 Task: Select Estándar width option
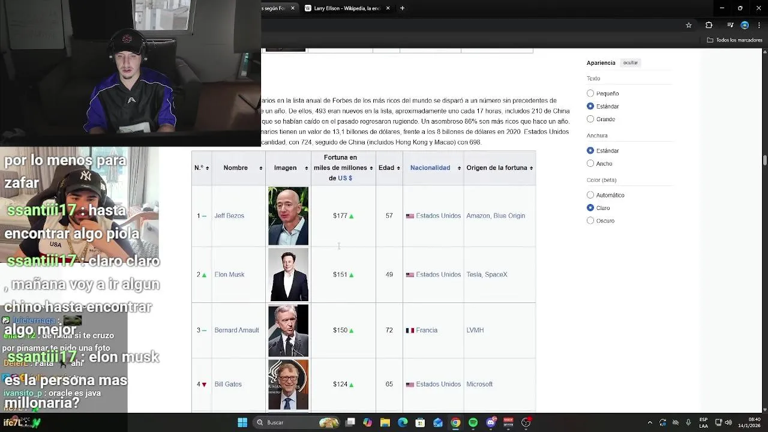coord(590,151)
